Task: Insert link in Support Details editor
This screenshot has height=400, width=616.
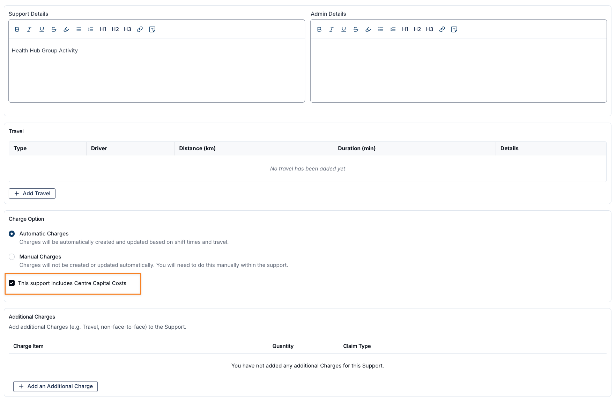Action: pyautogui.click(x=140, y=29)
